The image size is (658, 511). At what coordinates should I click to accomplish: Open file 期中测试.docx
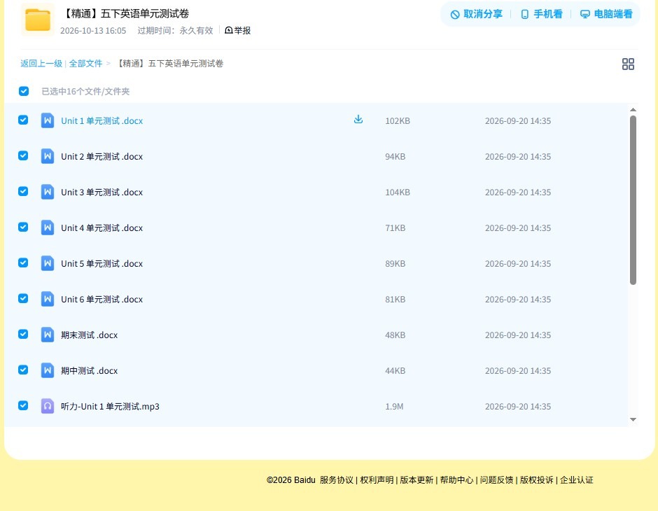point(90,370)
